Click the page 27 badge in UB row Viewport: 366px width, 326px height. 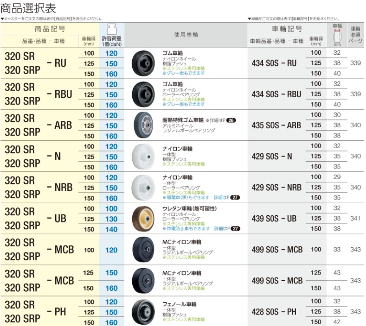click(236, 228)
